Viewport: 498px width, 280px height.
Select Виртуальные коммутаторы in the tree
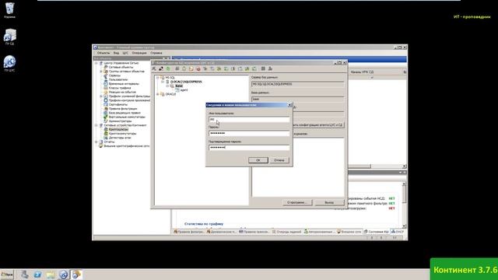127,117
